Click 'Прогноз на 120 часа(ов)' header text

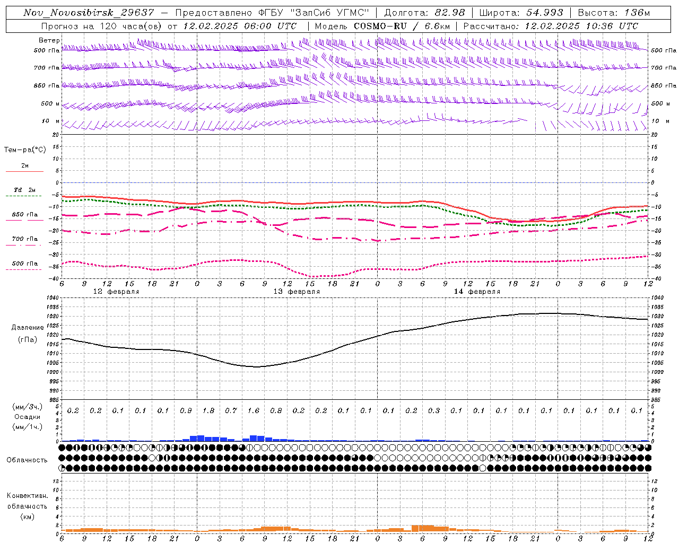point(101,26)
